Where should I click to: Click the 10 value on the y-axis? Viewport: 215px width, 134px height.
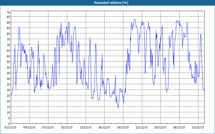click(8, 112)
